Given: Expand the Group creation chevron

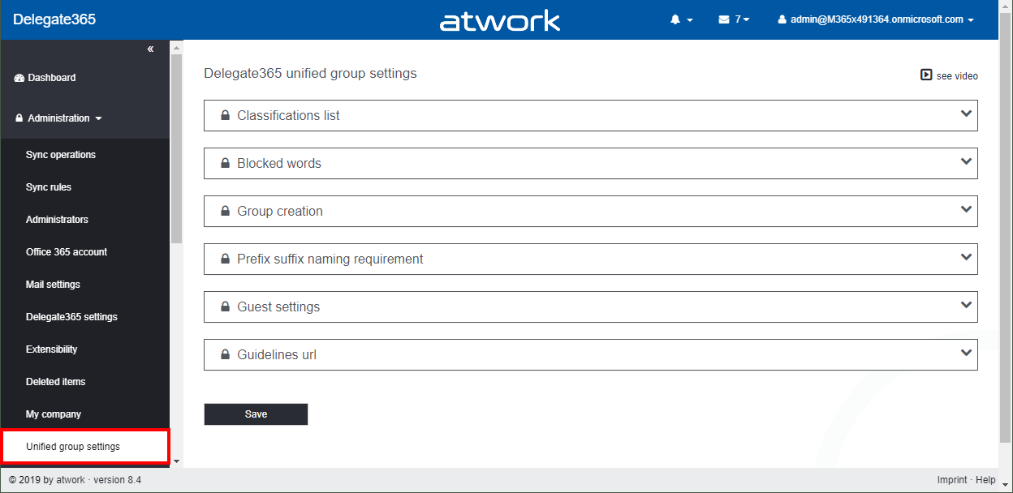Looking at the screenshot, I should pos(966,209).
